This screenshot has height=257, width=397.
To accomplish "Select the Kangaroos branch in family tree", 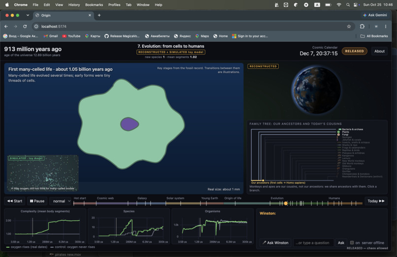I will click(348, 155).
